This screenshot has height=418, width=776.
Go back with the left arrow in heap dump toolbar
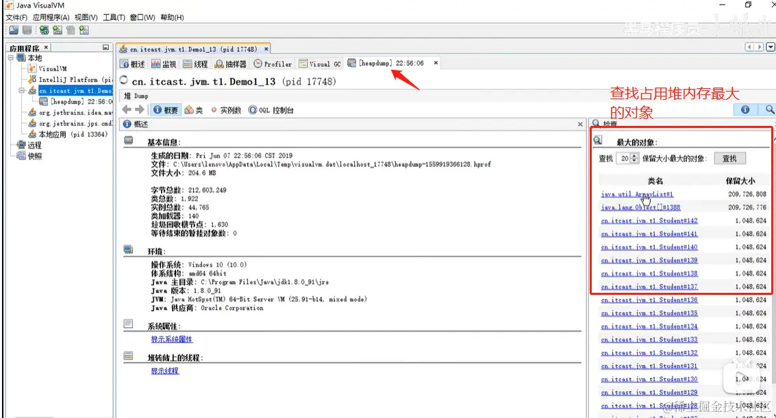127,109
